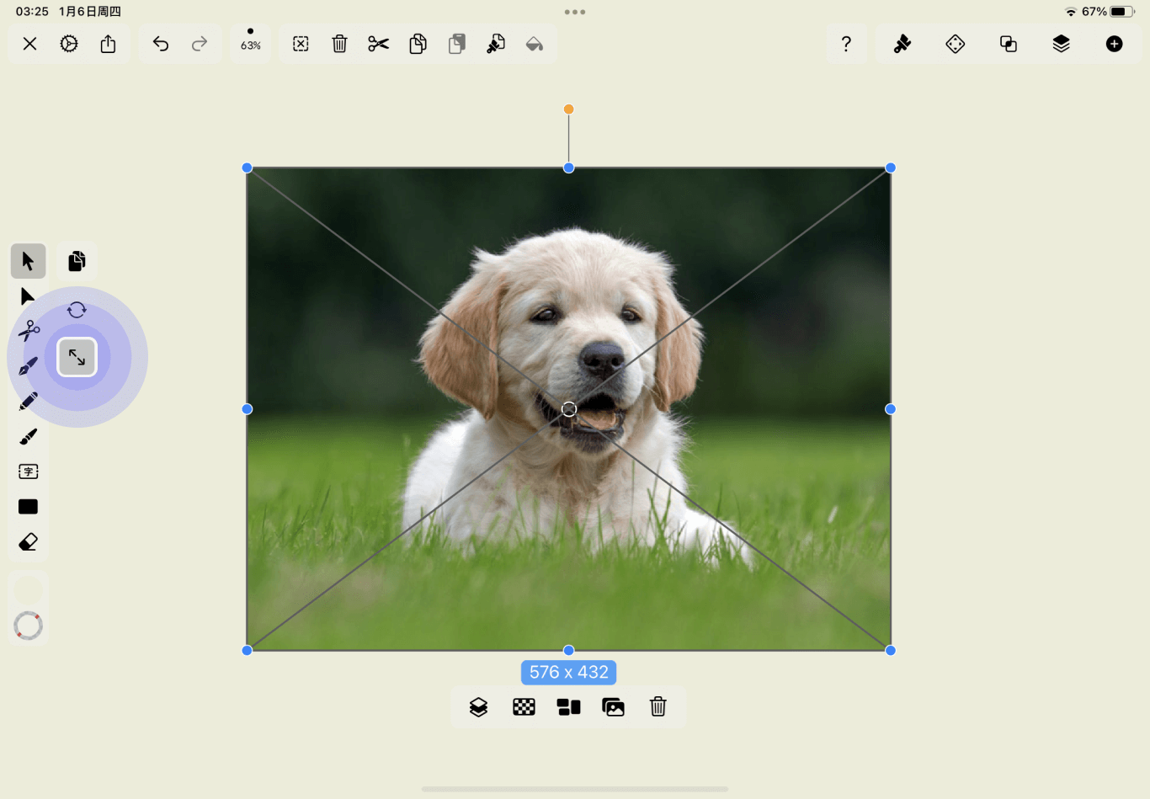1150x799 pixels.
Task: Open the combine shapes panel icon
Action: (1009, 44)
